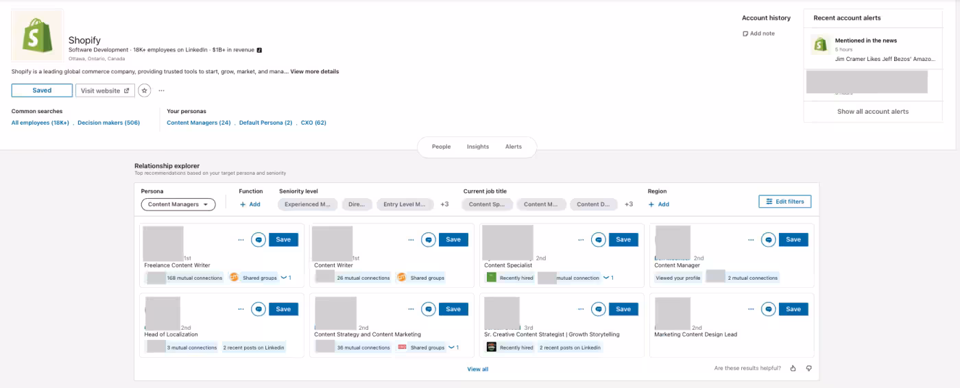This screenshot has height=388, width=960.
Task: Click Experienced M... seniority chip
Action: coord(307,204)
